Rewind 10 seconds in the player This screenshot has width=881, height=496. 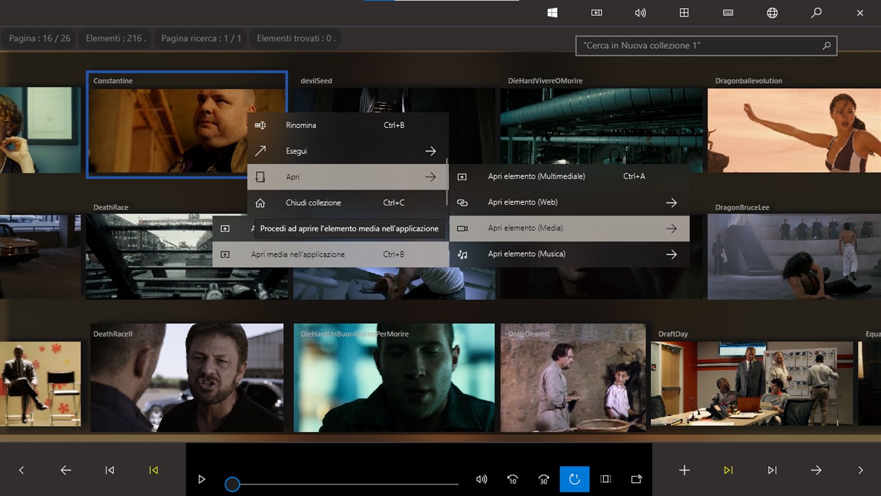click(512, 480)
